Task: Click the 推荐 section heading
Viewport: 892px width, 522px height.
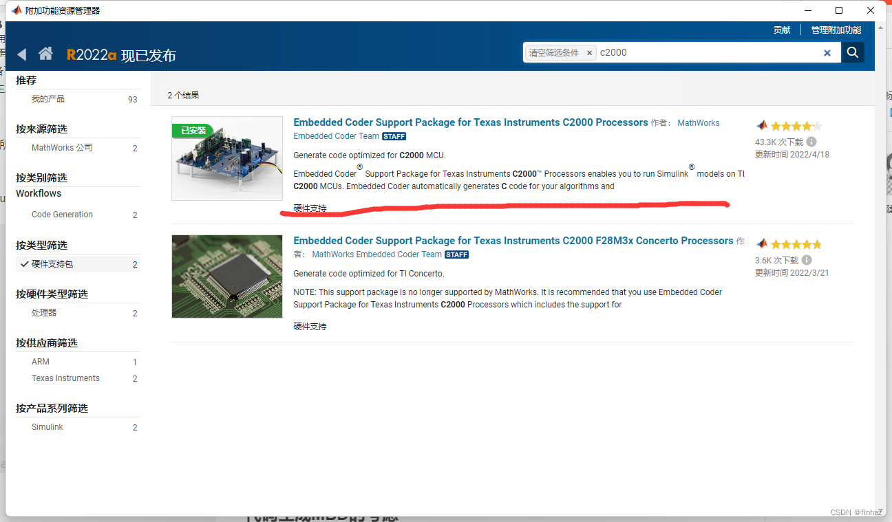Action: (x=26, y=80)
